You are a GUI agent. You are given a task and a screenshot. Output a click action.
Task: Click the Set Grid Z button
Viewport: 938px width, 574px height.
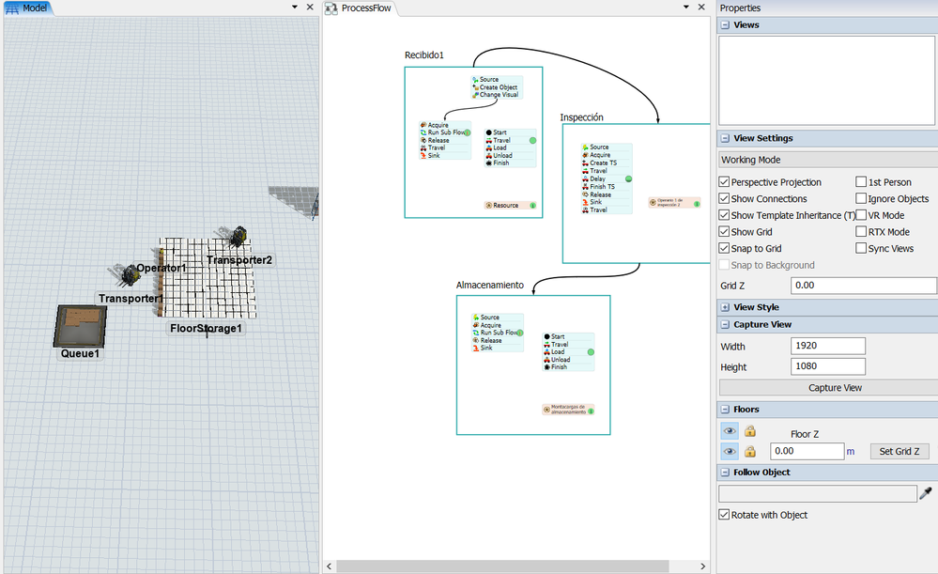(899, 452)
